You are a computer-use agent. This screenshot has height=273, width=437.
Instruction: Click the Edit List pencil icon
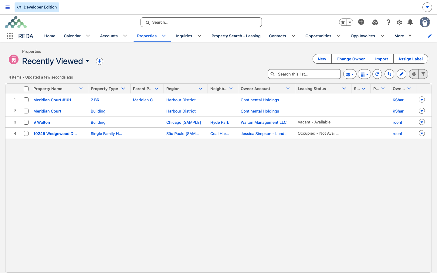pyautogui.click(x=401, y=74)
